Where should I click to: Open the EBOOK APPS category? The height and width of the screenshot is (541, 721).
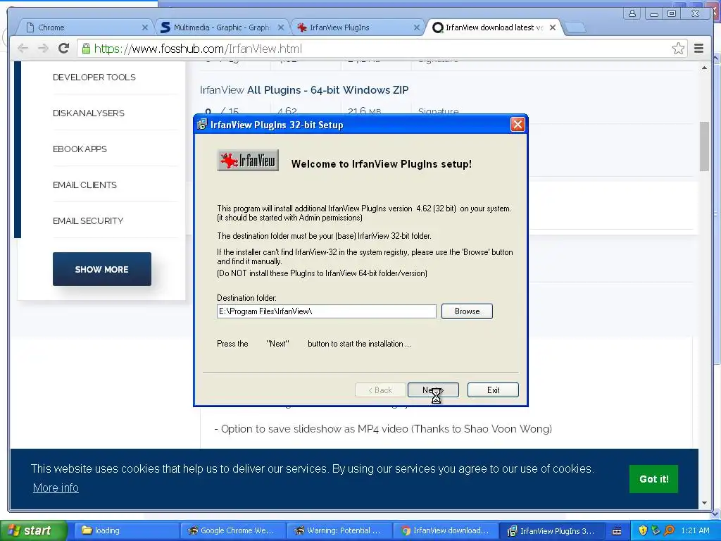(x=80, y=149)
